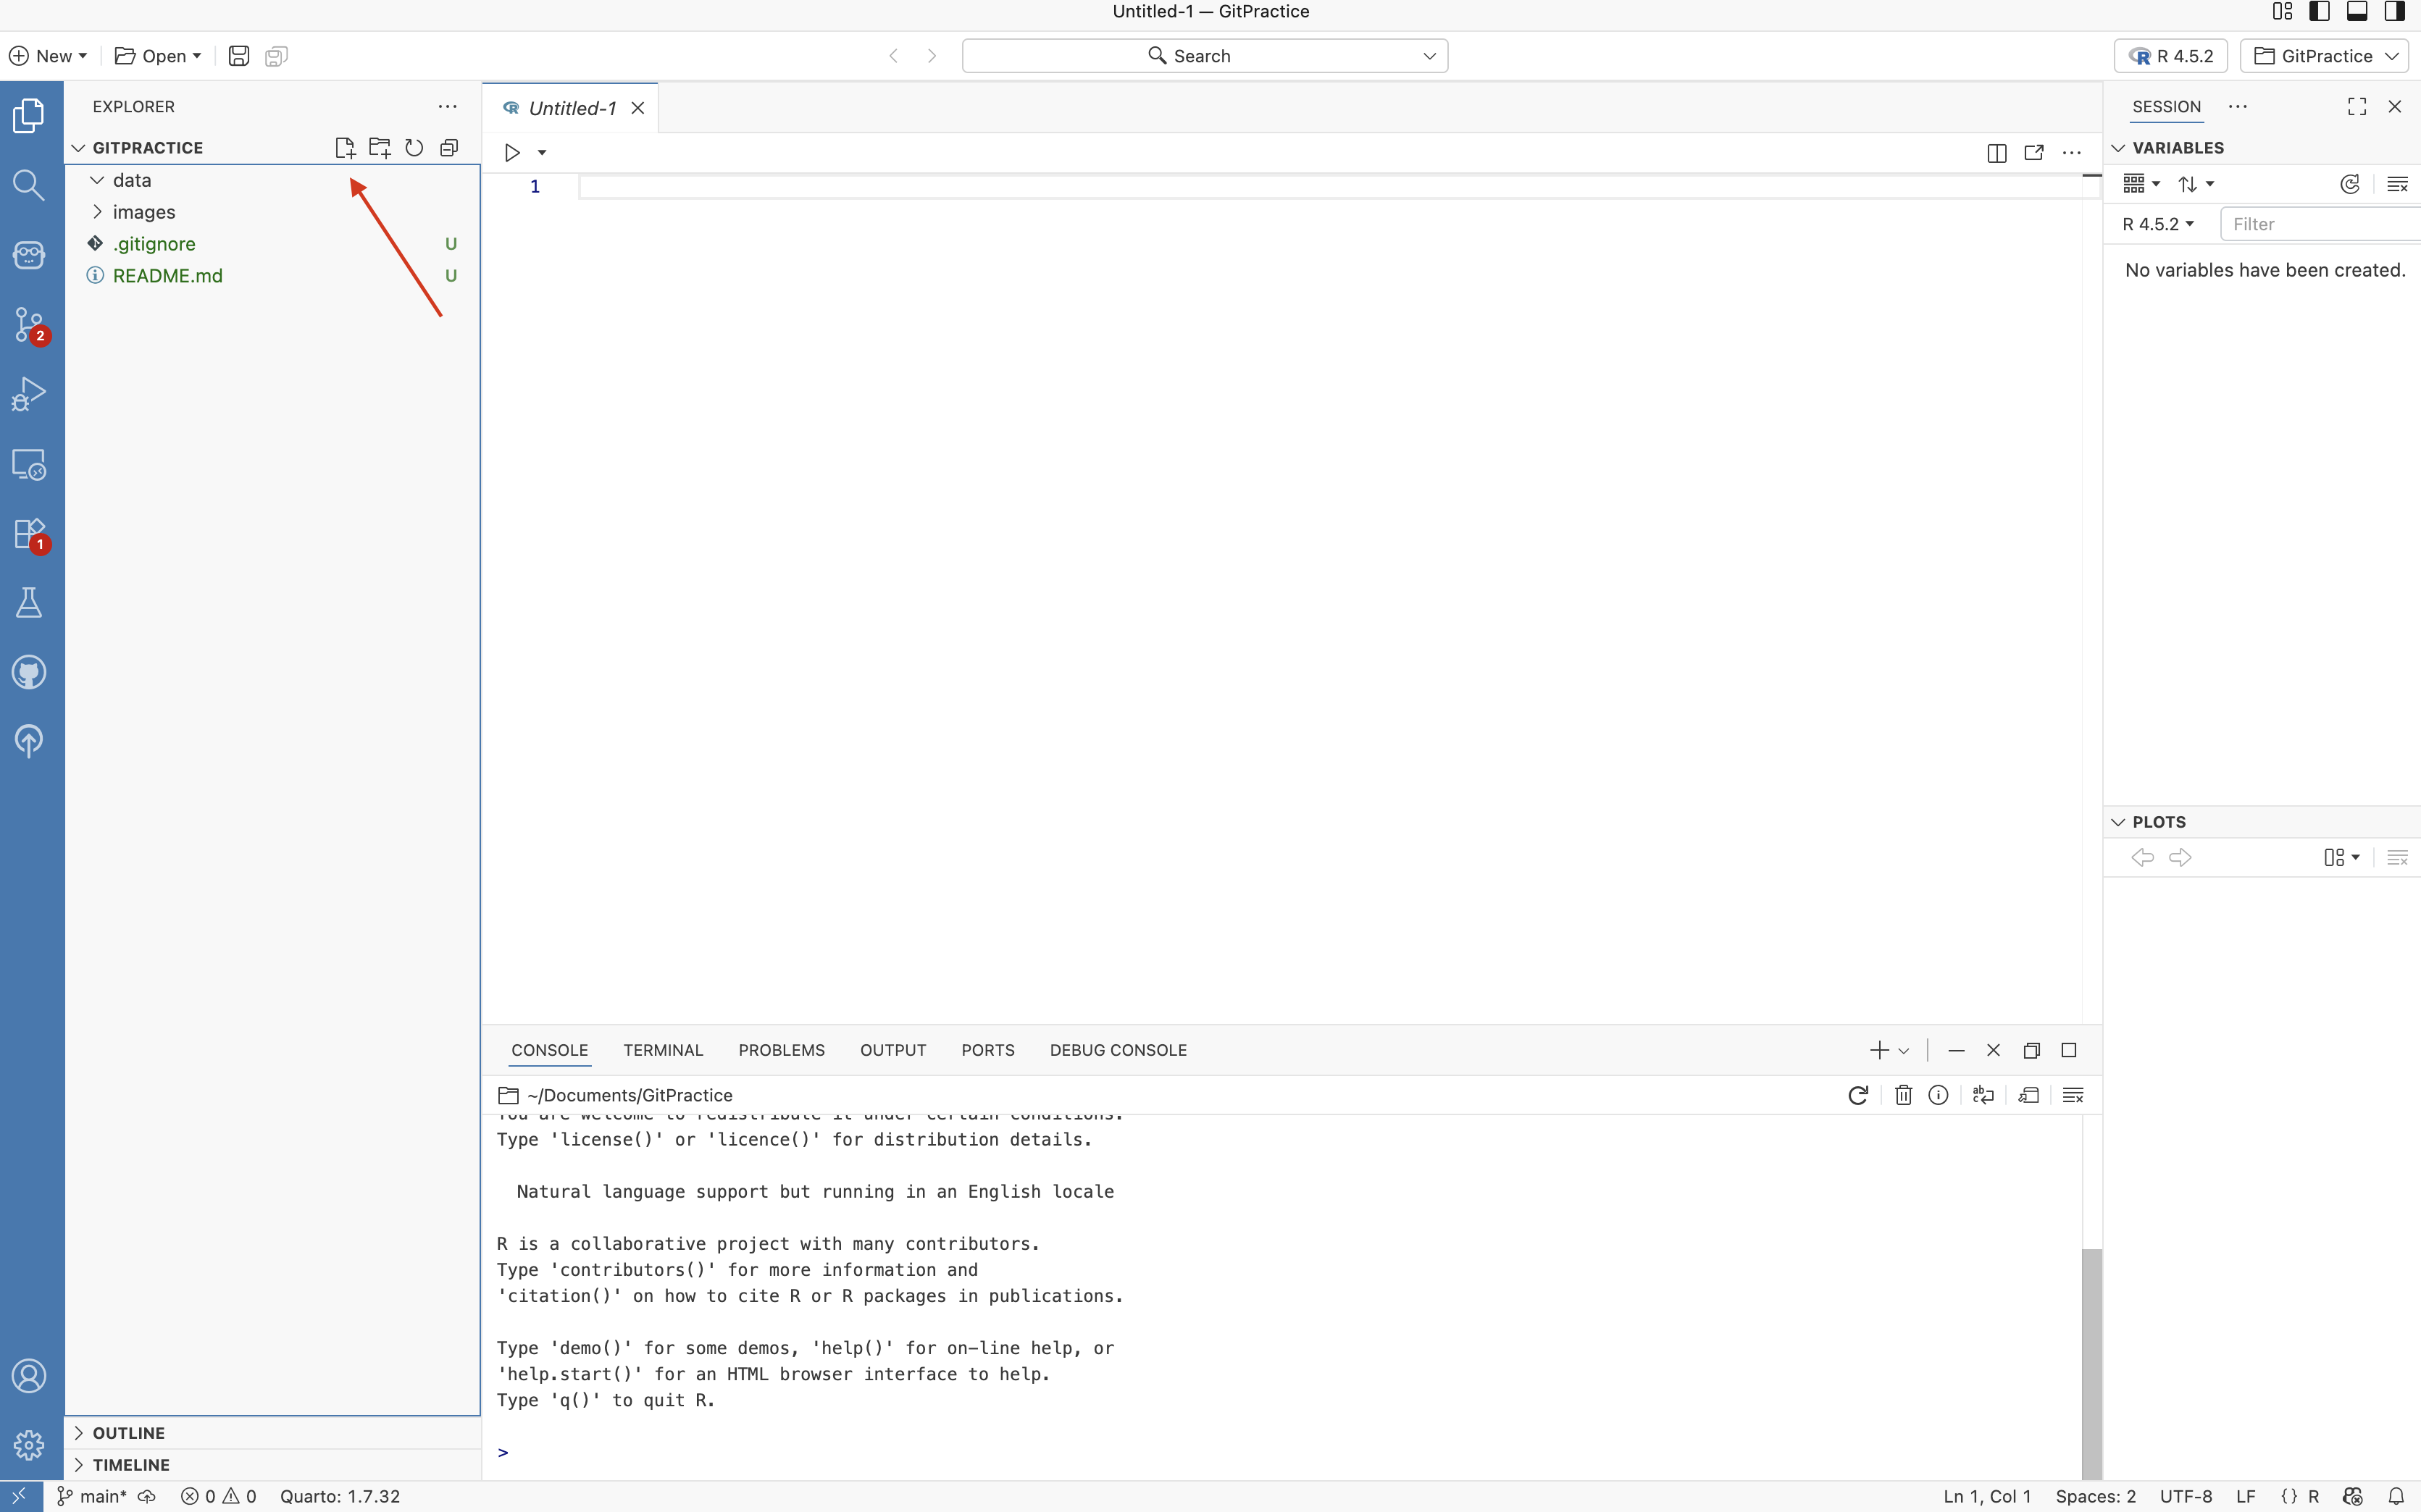The height and width of the screenshot is (1512, 2421).
Task: Open the New dropdown menu
Action: (x=48, y=56)
